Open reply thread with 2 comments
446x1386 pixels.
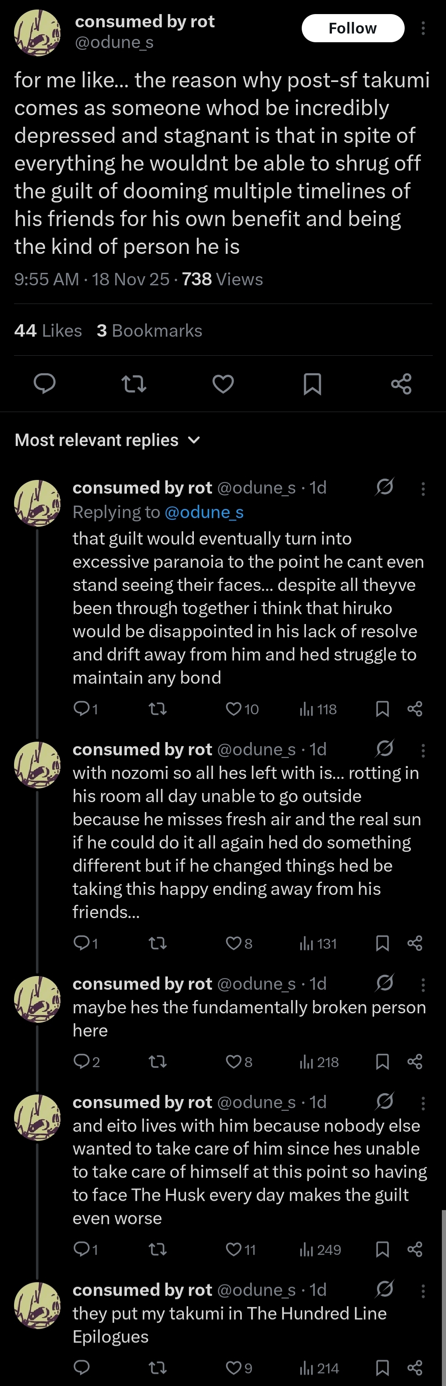coord(86,1062)
